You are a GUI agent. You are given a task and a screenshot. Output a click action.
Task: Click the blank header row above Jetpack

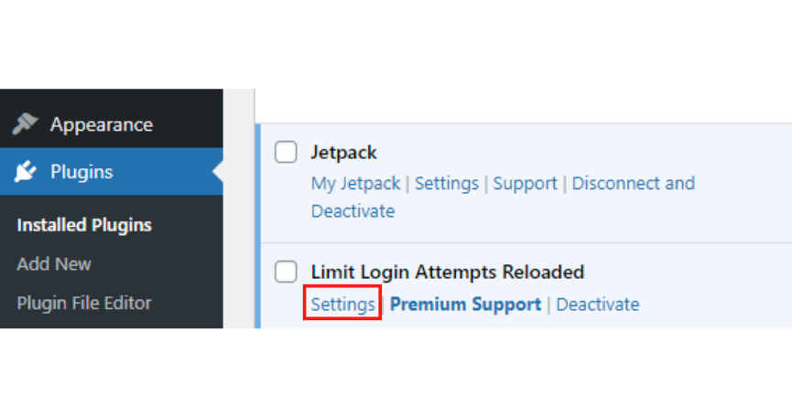(x=524, y=106)
